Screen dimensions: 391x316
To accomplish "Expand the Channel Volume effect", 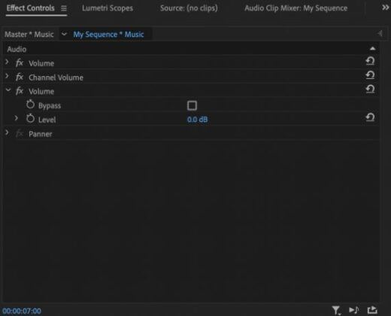I will tap(8, 76).
